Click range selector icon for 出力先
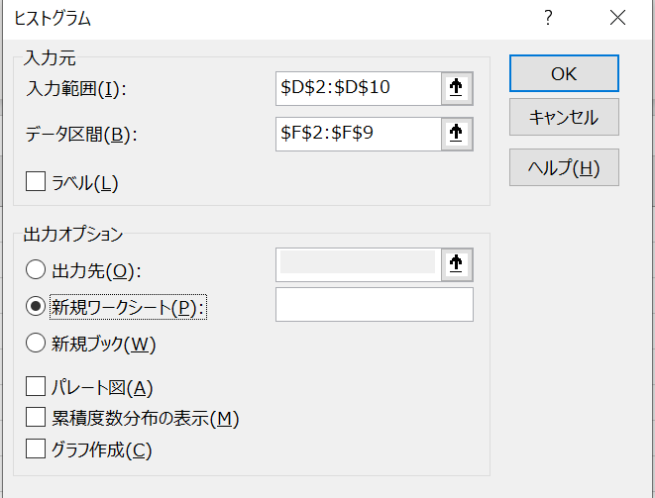Screen dimensions: 655x498 click(456, 263)
